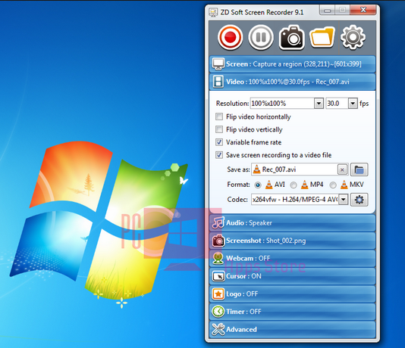This screenshot has height=348, width=405.
Task: Take a screenshot with the camera icon
Action: click(x=291, y=38)
